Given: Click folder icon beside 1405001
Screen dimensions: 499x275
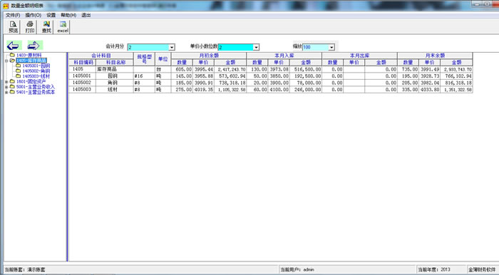Looking at the screenshot, I should coord(18,66).
